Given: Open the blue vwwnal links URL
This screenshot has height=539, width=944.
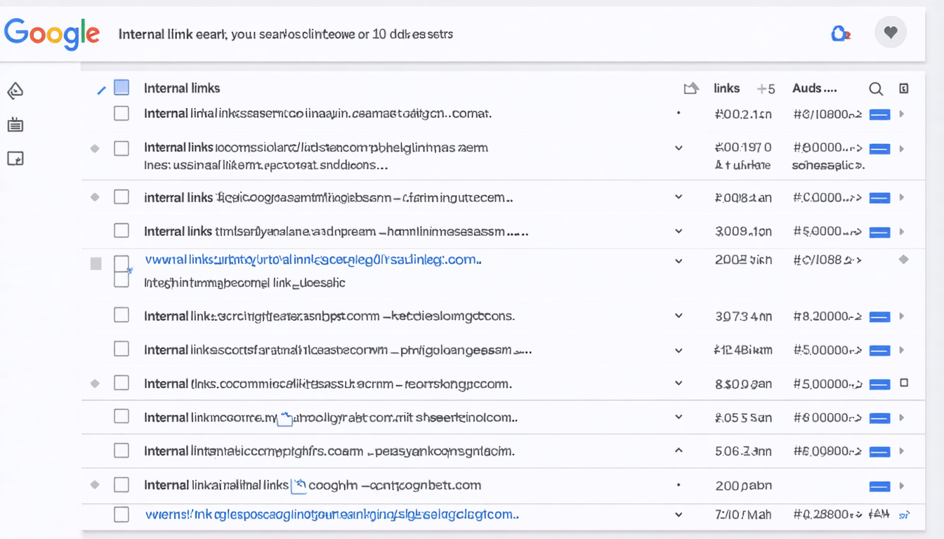Looking at the screenshot, I should (x=313, y=260).
